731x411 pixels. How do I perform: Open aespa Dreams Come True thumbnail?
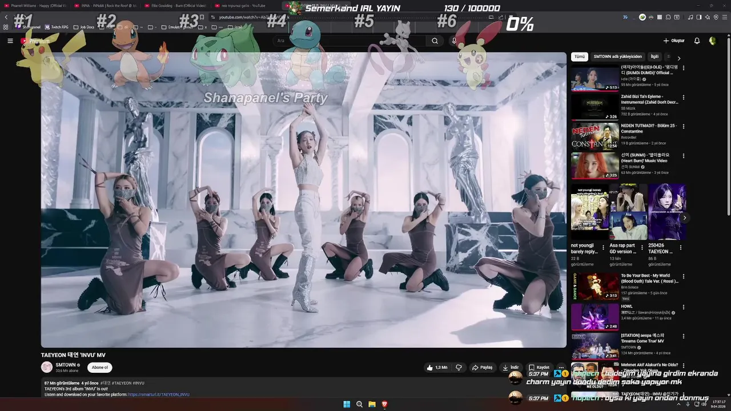[x=595, y=345]
